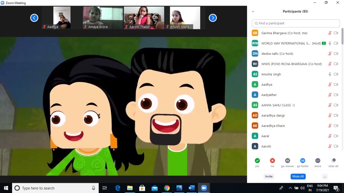Click Aadhya's video thumbnail

click(x=62, y=18)
